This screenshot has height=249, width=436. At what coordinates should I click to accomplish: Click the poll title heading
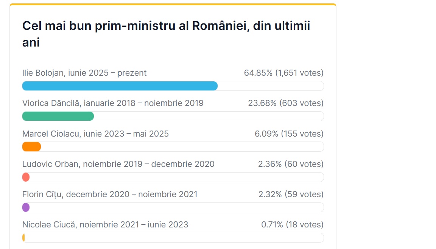(166, 34)
